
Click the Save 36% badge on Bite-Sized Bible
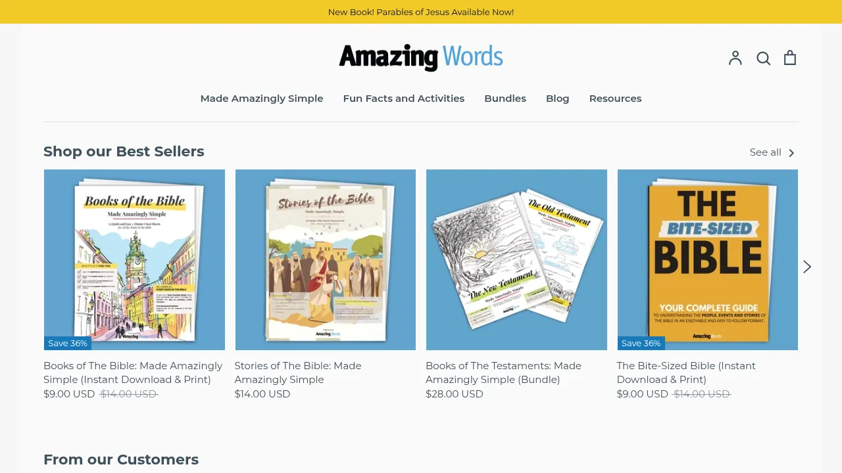[641, 343]
